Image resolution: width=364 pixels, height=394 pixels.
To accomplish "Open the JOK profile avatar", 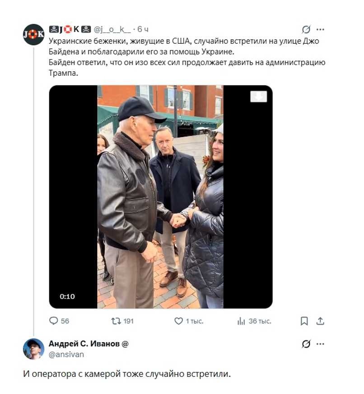I will click(33, 34).
